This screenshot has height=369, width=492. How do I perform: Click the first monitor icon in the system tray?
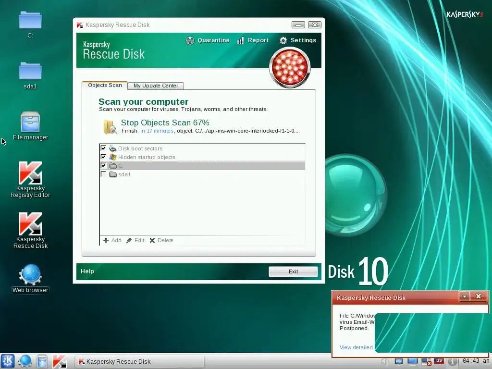[x=398, y=362]
